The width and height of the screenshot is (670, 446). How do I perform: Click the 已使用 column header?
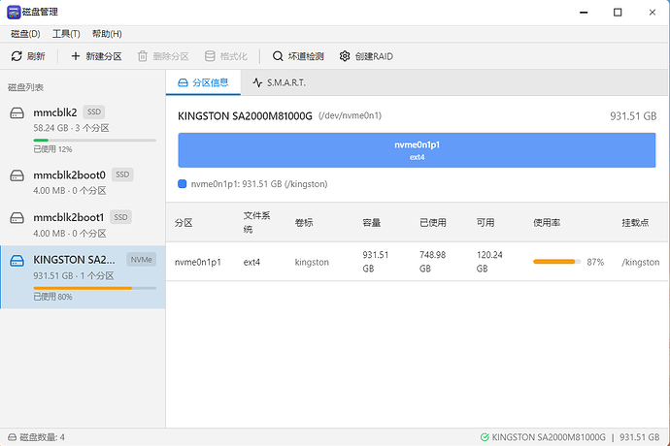[x=433, y=223]
